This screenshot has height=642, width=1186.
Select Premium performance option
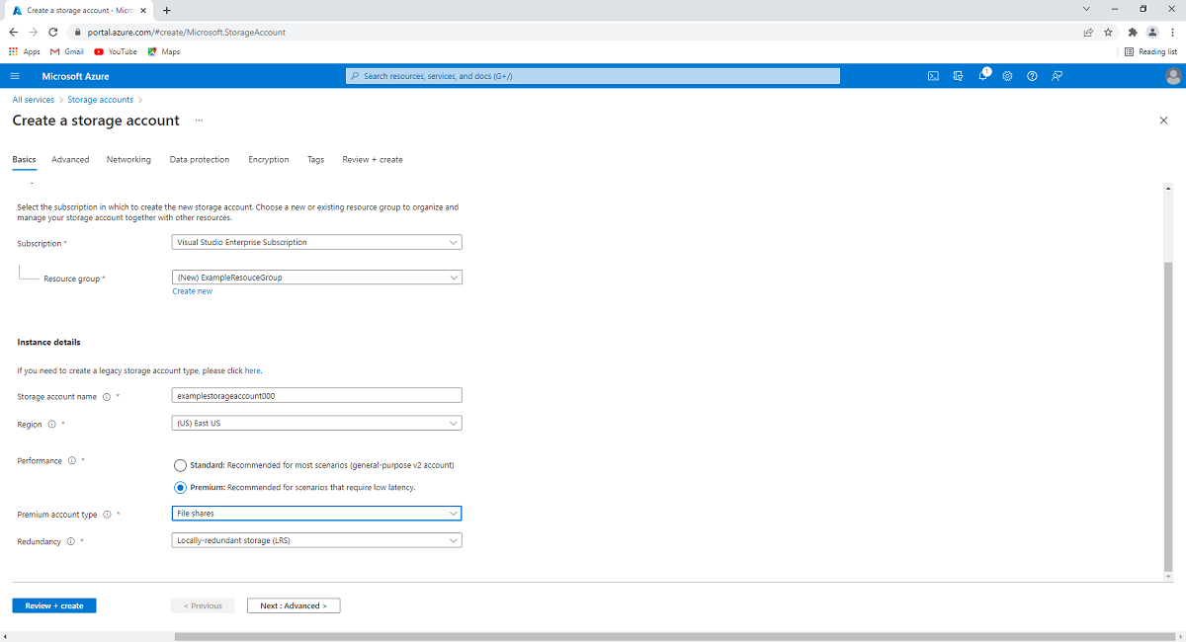[180, 487]
